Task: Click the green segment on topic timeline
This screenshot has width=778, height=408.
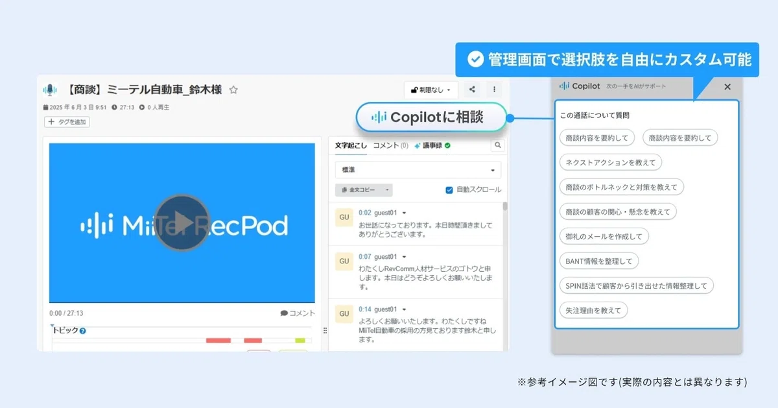Action: 300,341
